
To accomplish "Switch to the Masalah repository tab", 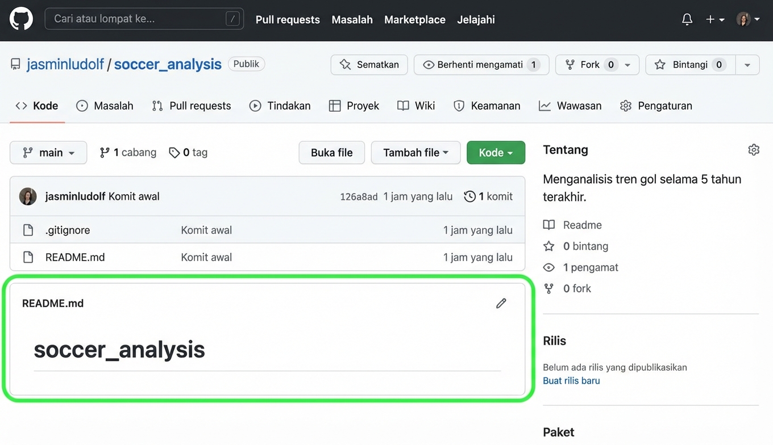I will pyautogui.click(x=105, y=106).
